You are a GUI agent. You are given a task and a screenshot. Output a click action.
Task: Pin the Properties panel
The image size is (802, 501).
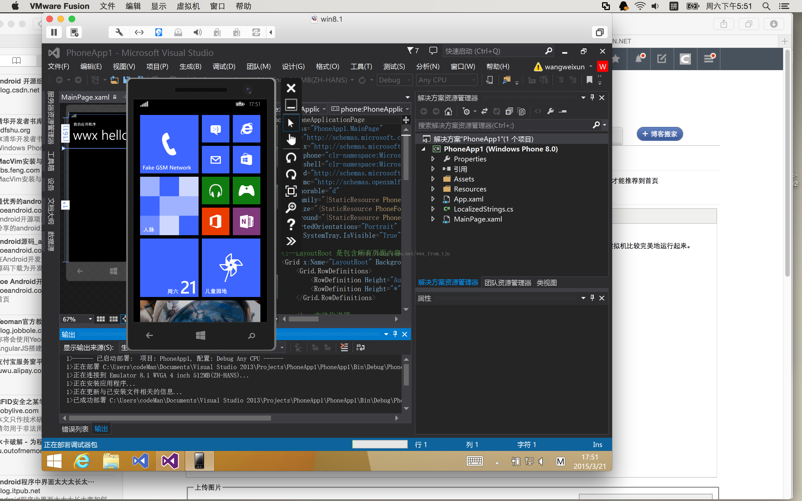[592, 298]
